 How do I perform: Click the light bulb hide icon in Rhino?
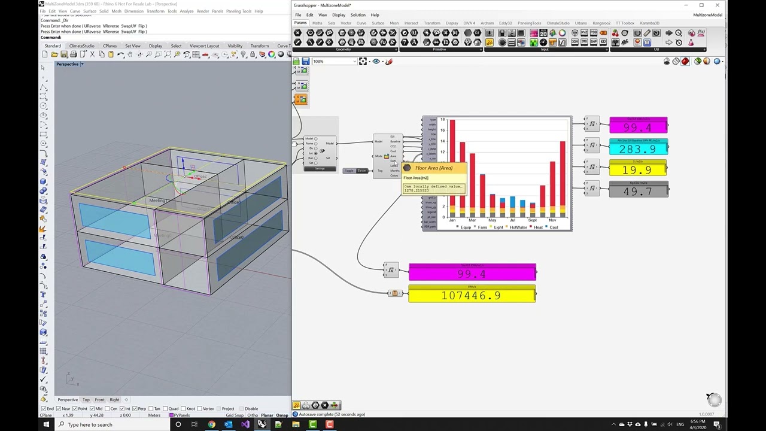pos(243,54)
